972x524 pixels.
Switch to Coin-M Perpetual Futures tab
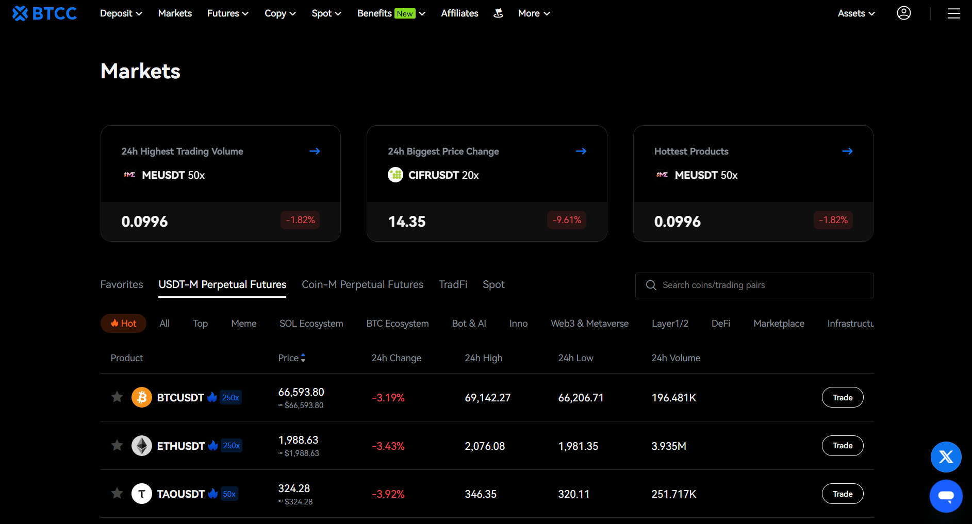click(363, 284)
